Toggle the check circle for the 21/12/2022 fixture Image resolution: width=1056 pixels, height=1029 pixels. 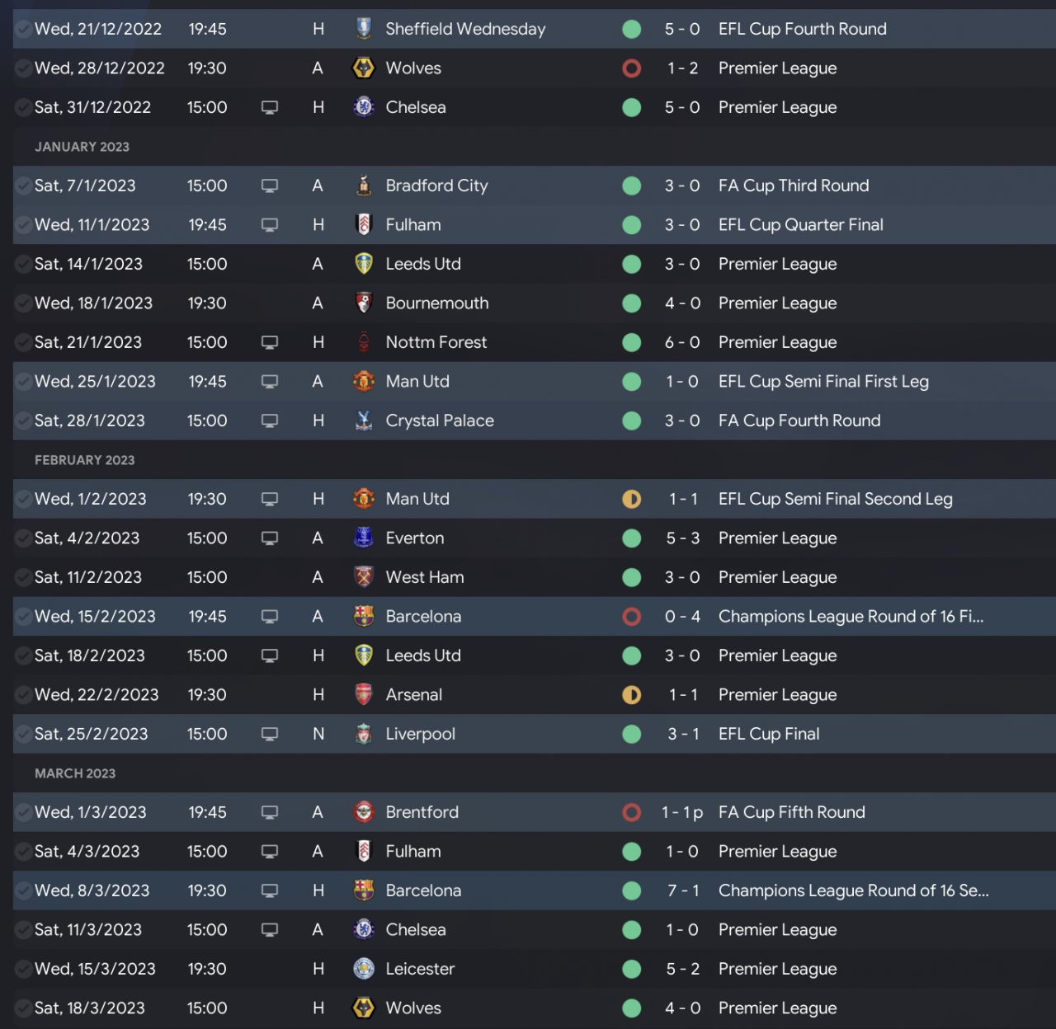tap(23, 29)
